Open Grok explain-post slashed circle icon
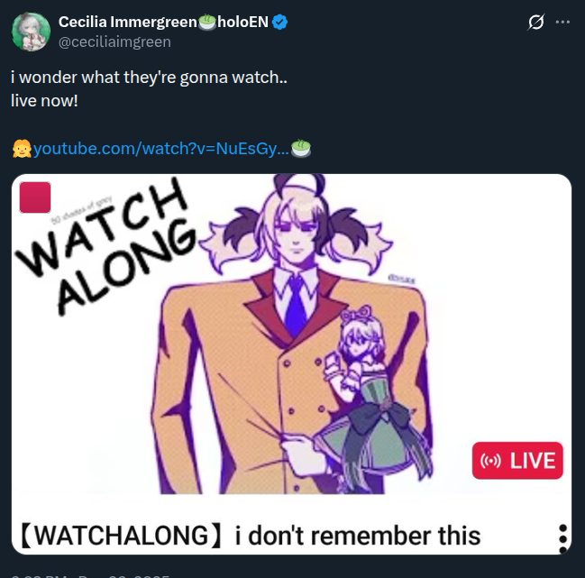This screenshot has width=585, height=578. tap(535, 22)
